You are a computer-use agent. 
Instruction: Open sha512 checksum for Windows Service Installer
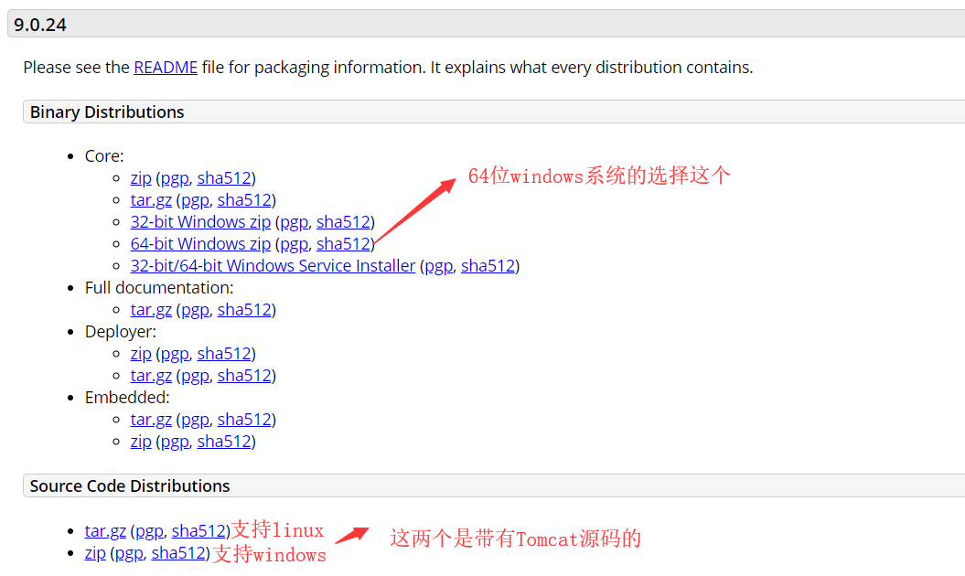coord(488,266)
